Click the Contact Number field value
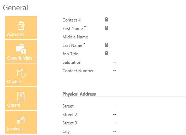 (115, 71)
